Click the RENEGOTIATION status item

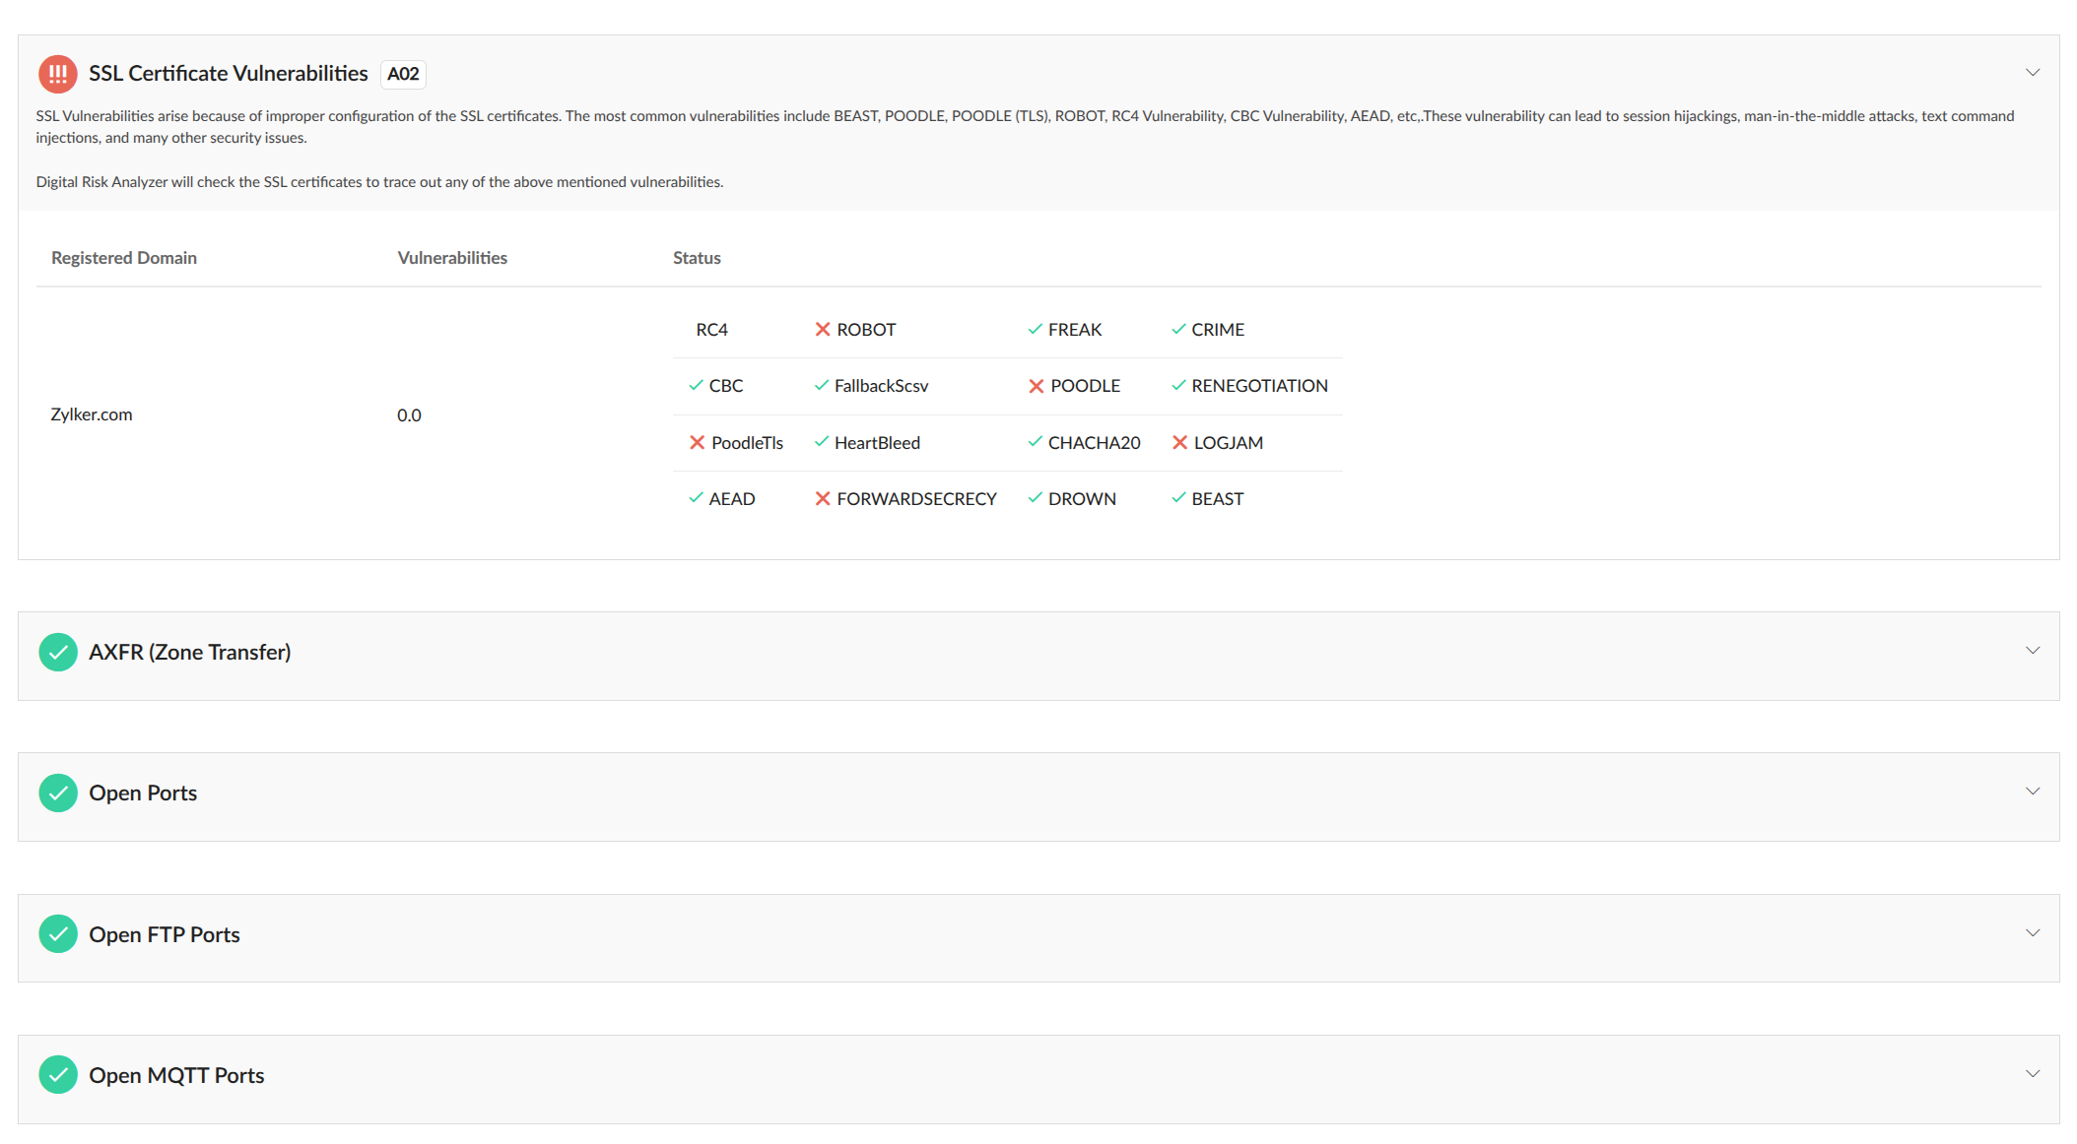tap(1258, 386)
